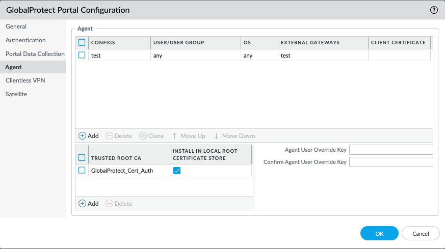
Task: Cancel the portal configuration dialog
Action: [x=421, y=233]
